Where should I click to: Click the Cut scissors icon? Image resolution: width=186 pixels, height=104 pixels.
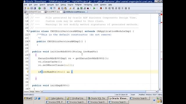59,8
